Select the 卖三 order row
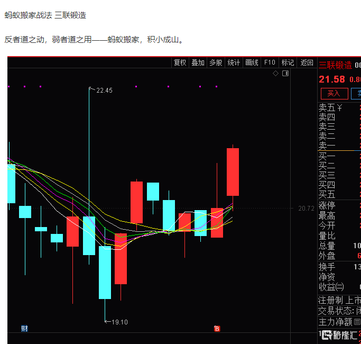Image resolution: width=361 pixels, height=344 pixels. tap(339, 127)
